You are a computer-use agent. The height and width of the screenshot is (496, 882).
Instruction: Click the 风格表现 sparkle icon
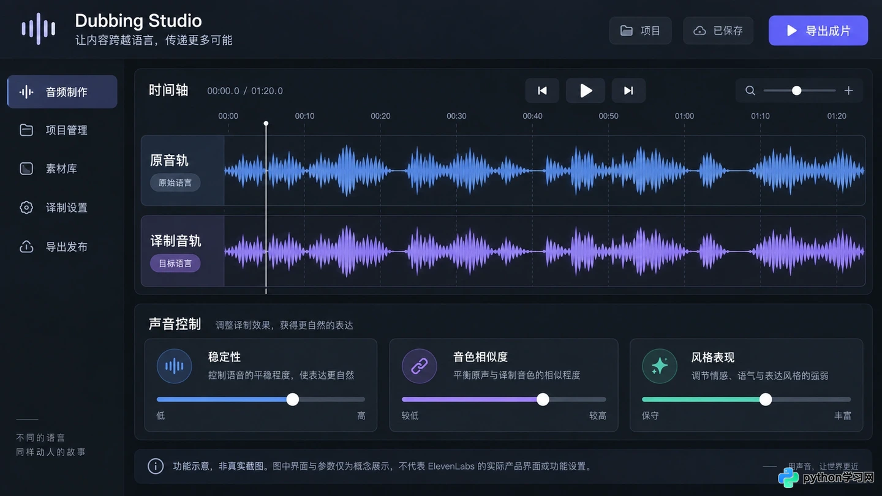[660, 366]
